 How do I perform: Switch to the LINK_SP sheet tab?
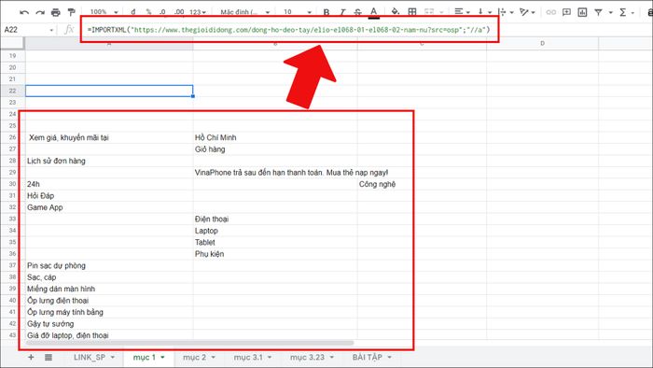[x=94, y=357]
